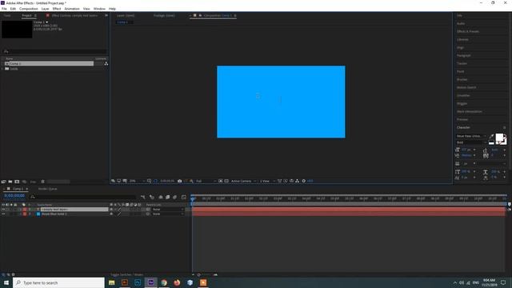Screen dimensions: 512x288
Task: Toggle mask and shape path visibility icon
Action: tap(155, 181)
